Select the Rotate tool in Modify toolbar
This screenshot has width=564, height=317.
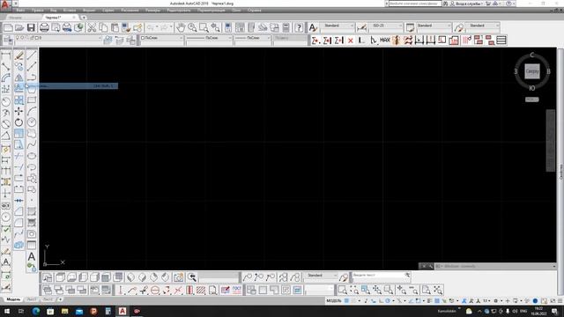pos(19,122)
